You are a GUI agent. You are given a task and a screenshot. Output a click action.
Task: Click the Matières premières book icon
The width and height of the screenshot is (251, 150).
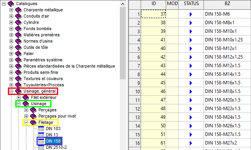pyautogui.click(x=18, y=35)
